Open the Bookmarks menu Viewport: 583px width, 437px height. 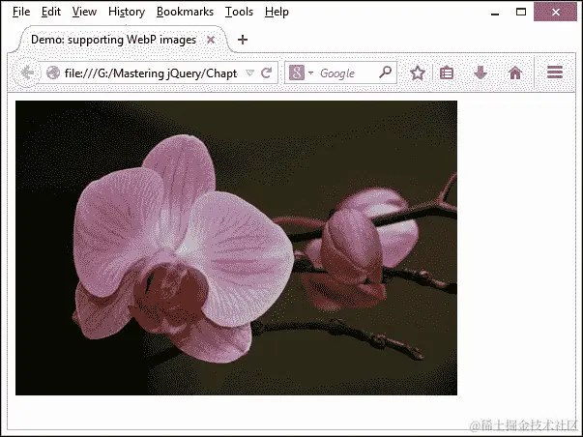pos(186,12)
